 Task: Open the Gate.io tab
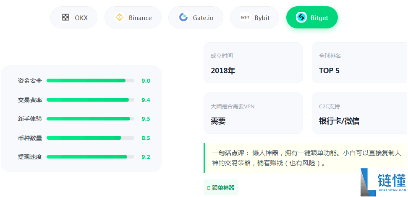[x=196, y=18]
